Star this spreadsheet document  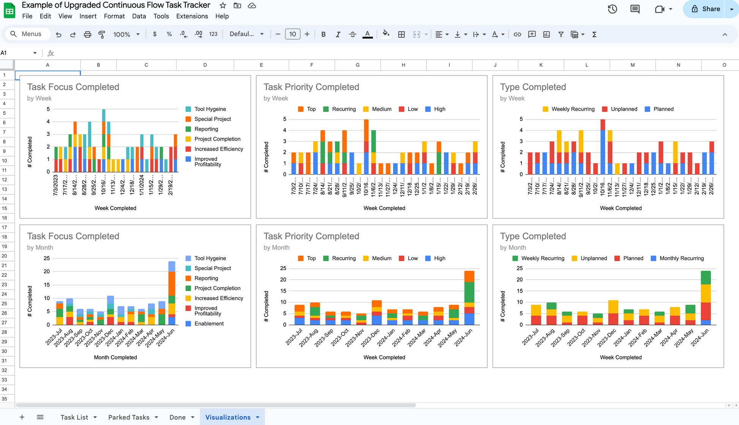(x=223, y=5)
